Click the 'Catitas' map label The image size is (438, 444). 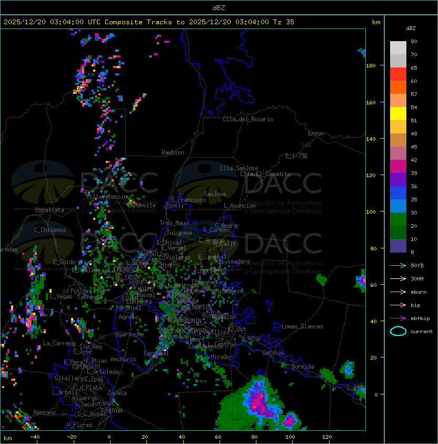click(273, 353)
